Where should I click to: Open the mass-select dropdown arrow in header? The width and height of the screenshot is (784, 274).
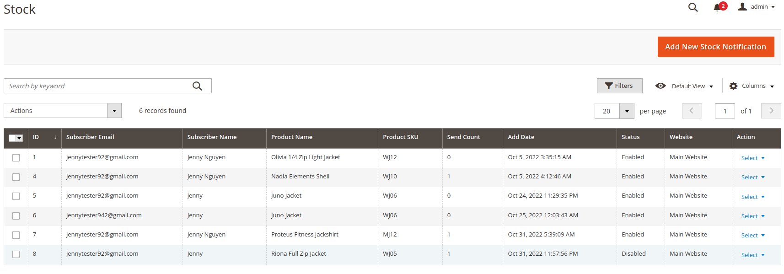pyautogui.click(x=19, y=138)
